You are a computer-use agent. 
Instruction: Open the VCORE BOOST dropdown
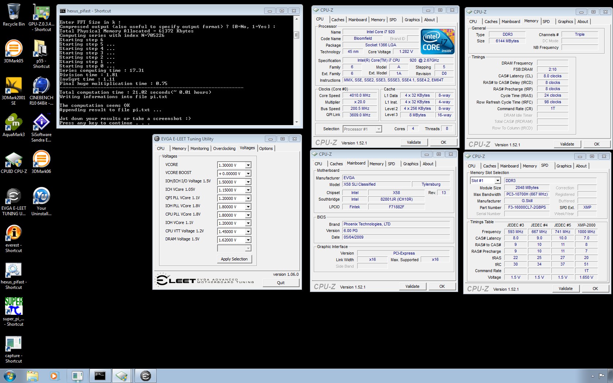tap(248, 174)
